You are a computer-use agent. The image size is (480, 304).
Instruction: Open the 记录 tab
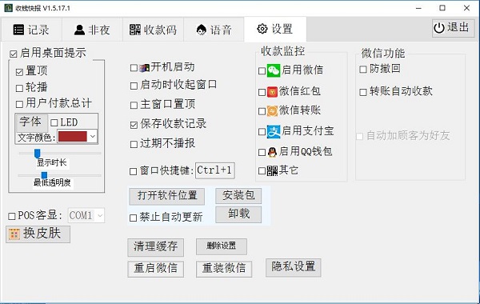coord(31,30)
